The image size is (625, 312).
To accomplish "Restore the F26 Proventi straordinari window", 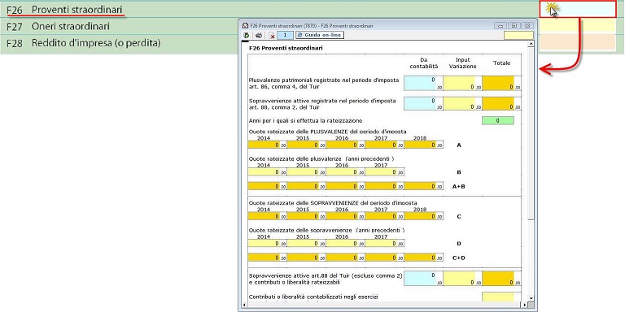I will click(514, 25).
